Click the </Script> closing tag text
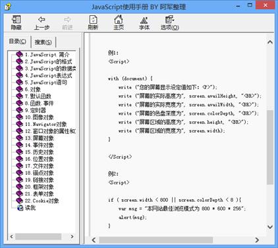278x248 pixels. tap(120, 156)
